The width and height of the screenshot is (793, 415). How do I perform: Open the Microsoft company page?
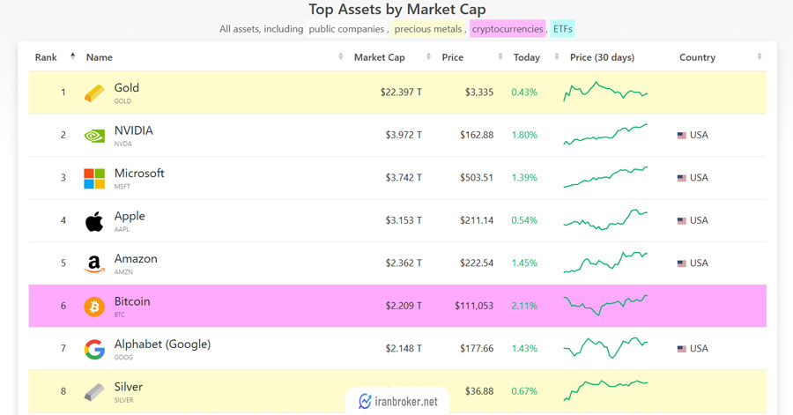click(139, 173)
